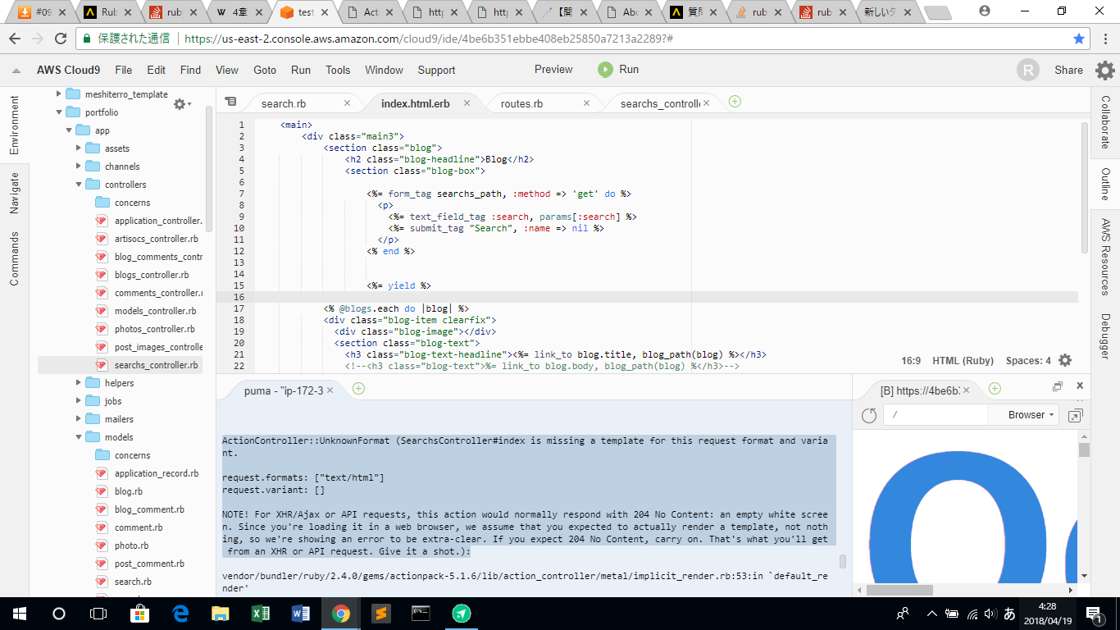Viewport: 1120px width, 630px height.
Task: Open Word from taskbar
Action: tap(301, 613)
